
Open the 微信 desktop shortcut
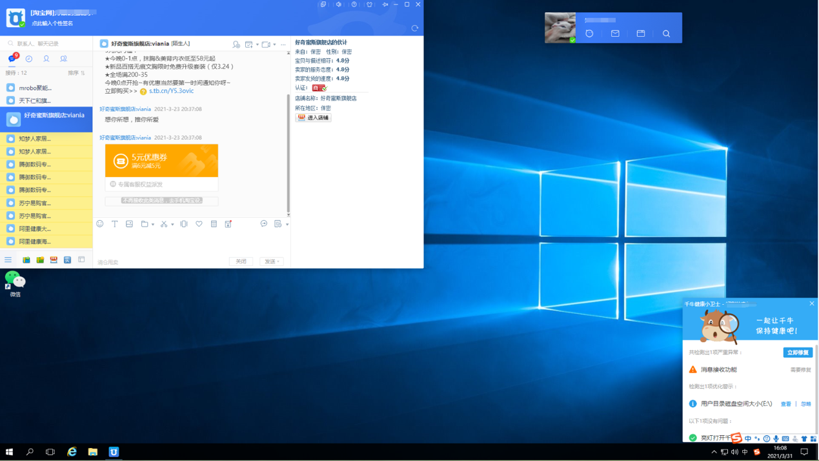click(x=15, y=284)
